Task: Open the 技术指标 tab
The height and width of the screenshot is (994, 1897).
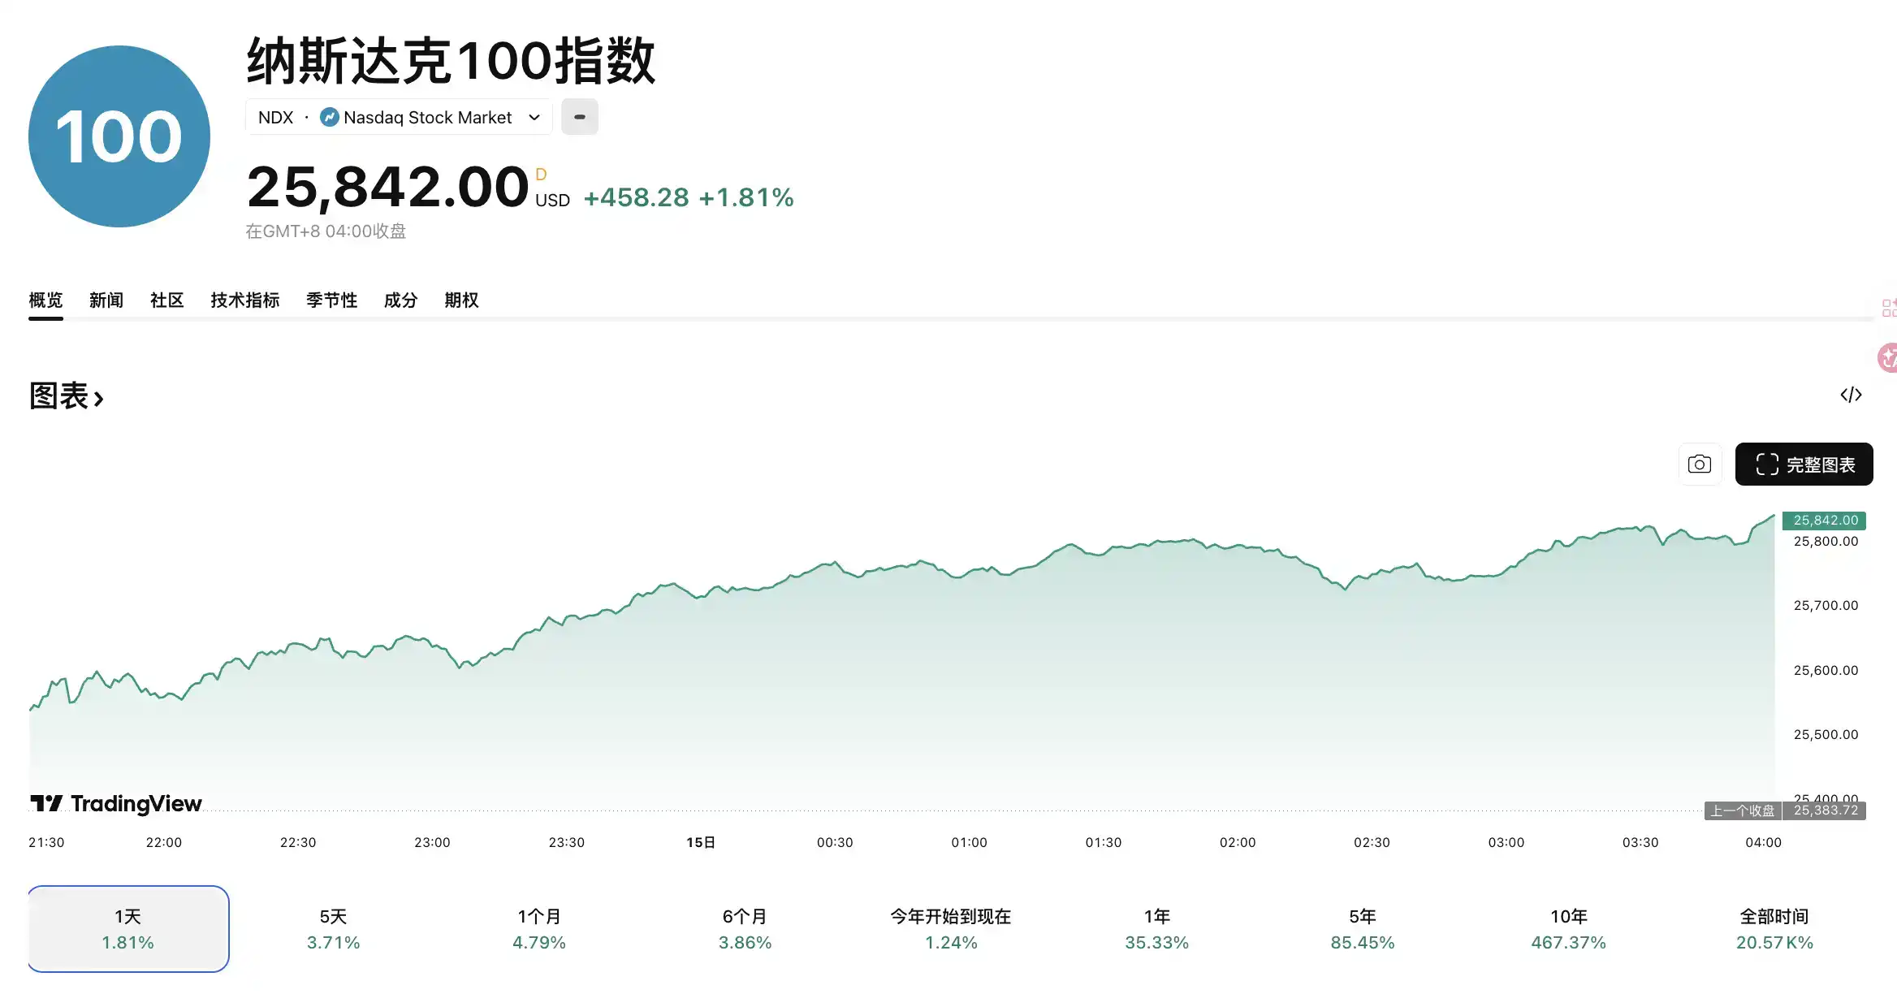Action: [244, 300]
